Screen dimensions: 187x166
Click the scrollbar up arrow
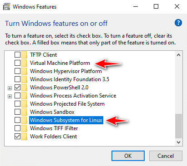[x=178, y=55]
